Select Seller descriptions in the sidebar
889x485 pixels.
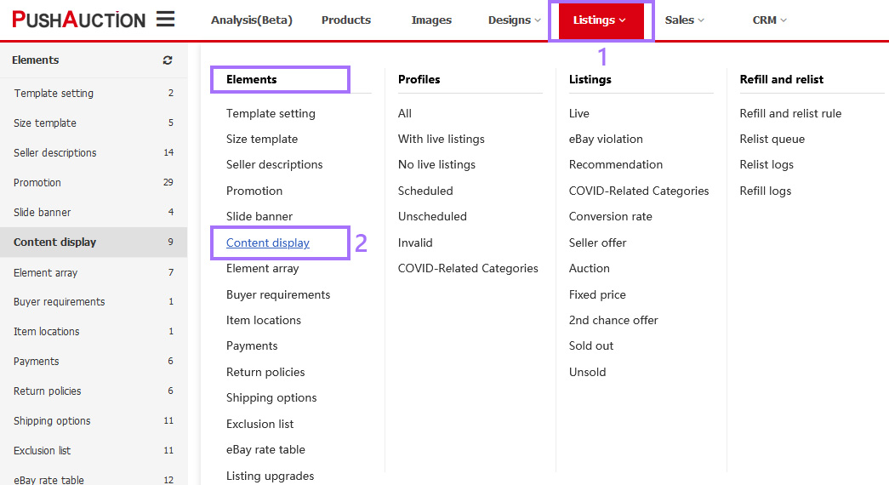[55, 152]
